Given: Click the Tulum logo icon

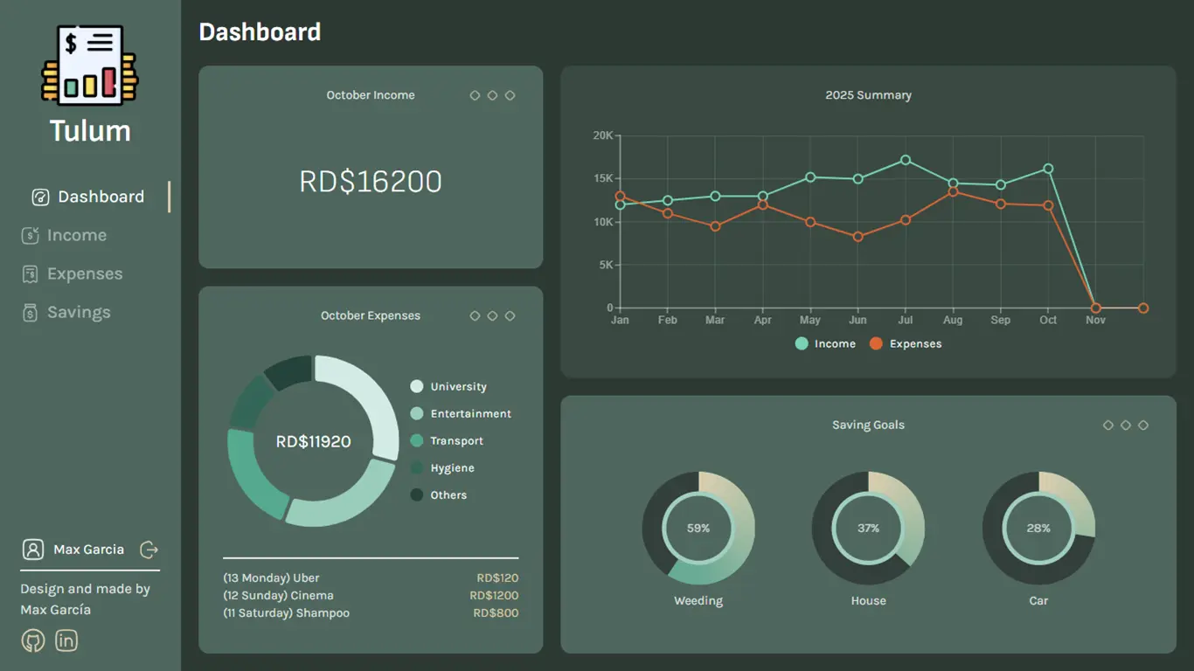Looking at the screenshot, I should [x=90, y=64].
